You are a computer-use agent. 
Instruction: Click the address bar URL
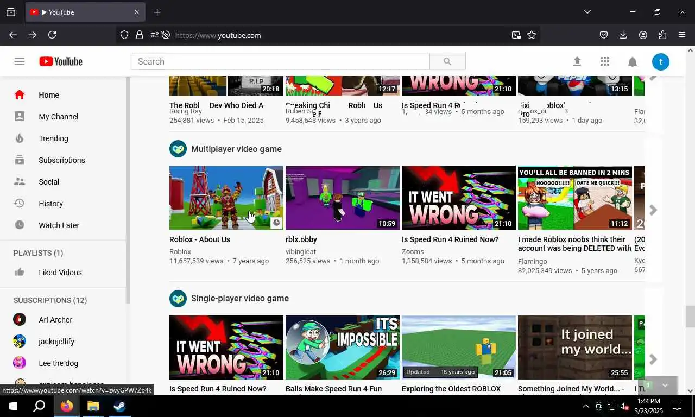point(218,35)
